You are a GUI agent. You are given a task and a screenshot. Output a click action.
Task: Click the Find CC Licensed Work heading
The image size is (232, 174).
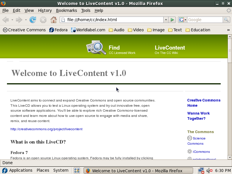tap(122, 50)
